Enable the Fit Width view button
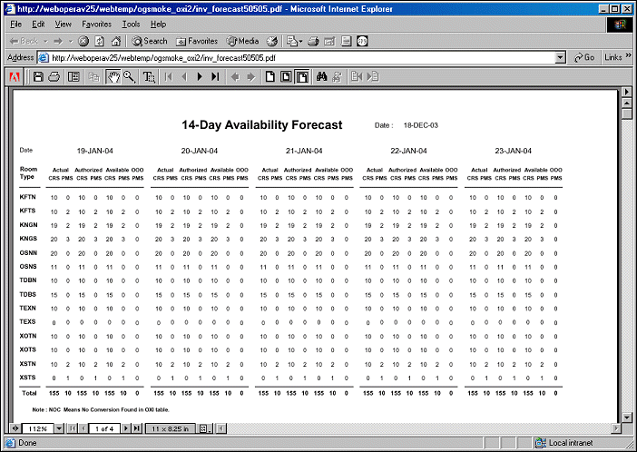Image resolution: width=637 pixels, height=452 pixels. (x=302, y=77)
